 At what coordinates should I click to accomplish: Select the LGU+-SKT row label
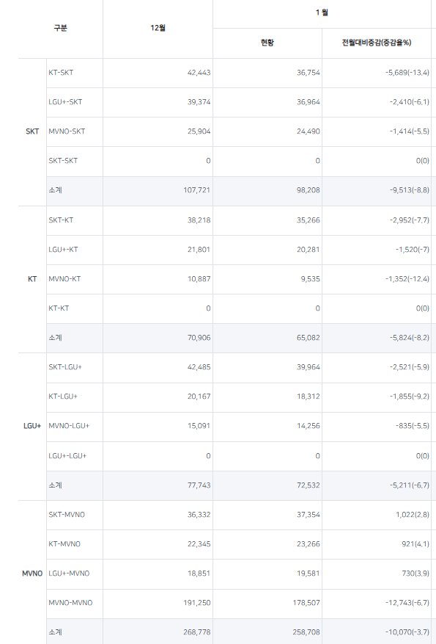click(65, 102)
